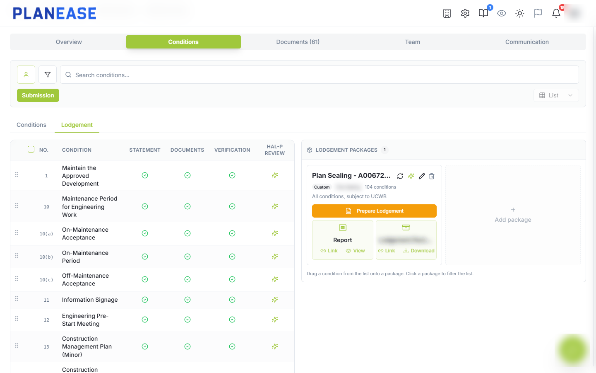Tick the select-all checkbox beside NO.
Image resolution: width=596 pixels, height=373 pixels.
[x=31, y=149]
